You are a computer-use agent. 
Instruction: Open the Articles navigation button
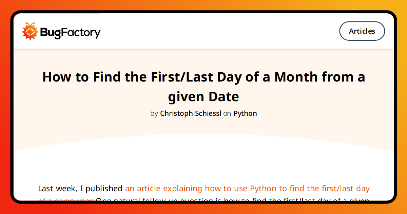(362, 31)
